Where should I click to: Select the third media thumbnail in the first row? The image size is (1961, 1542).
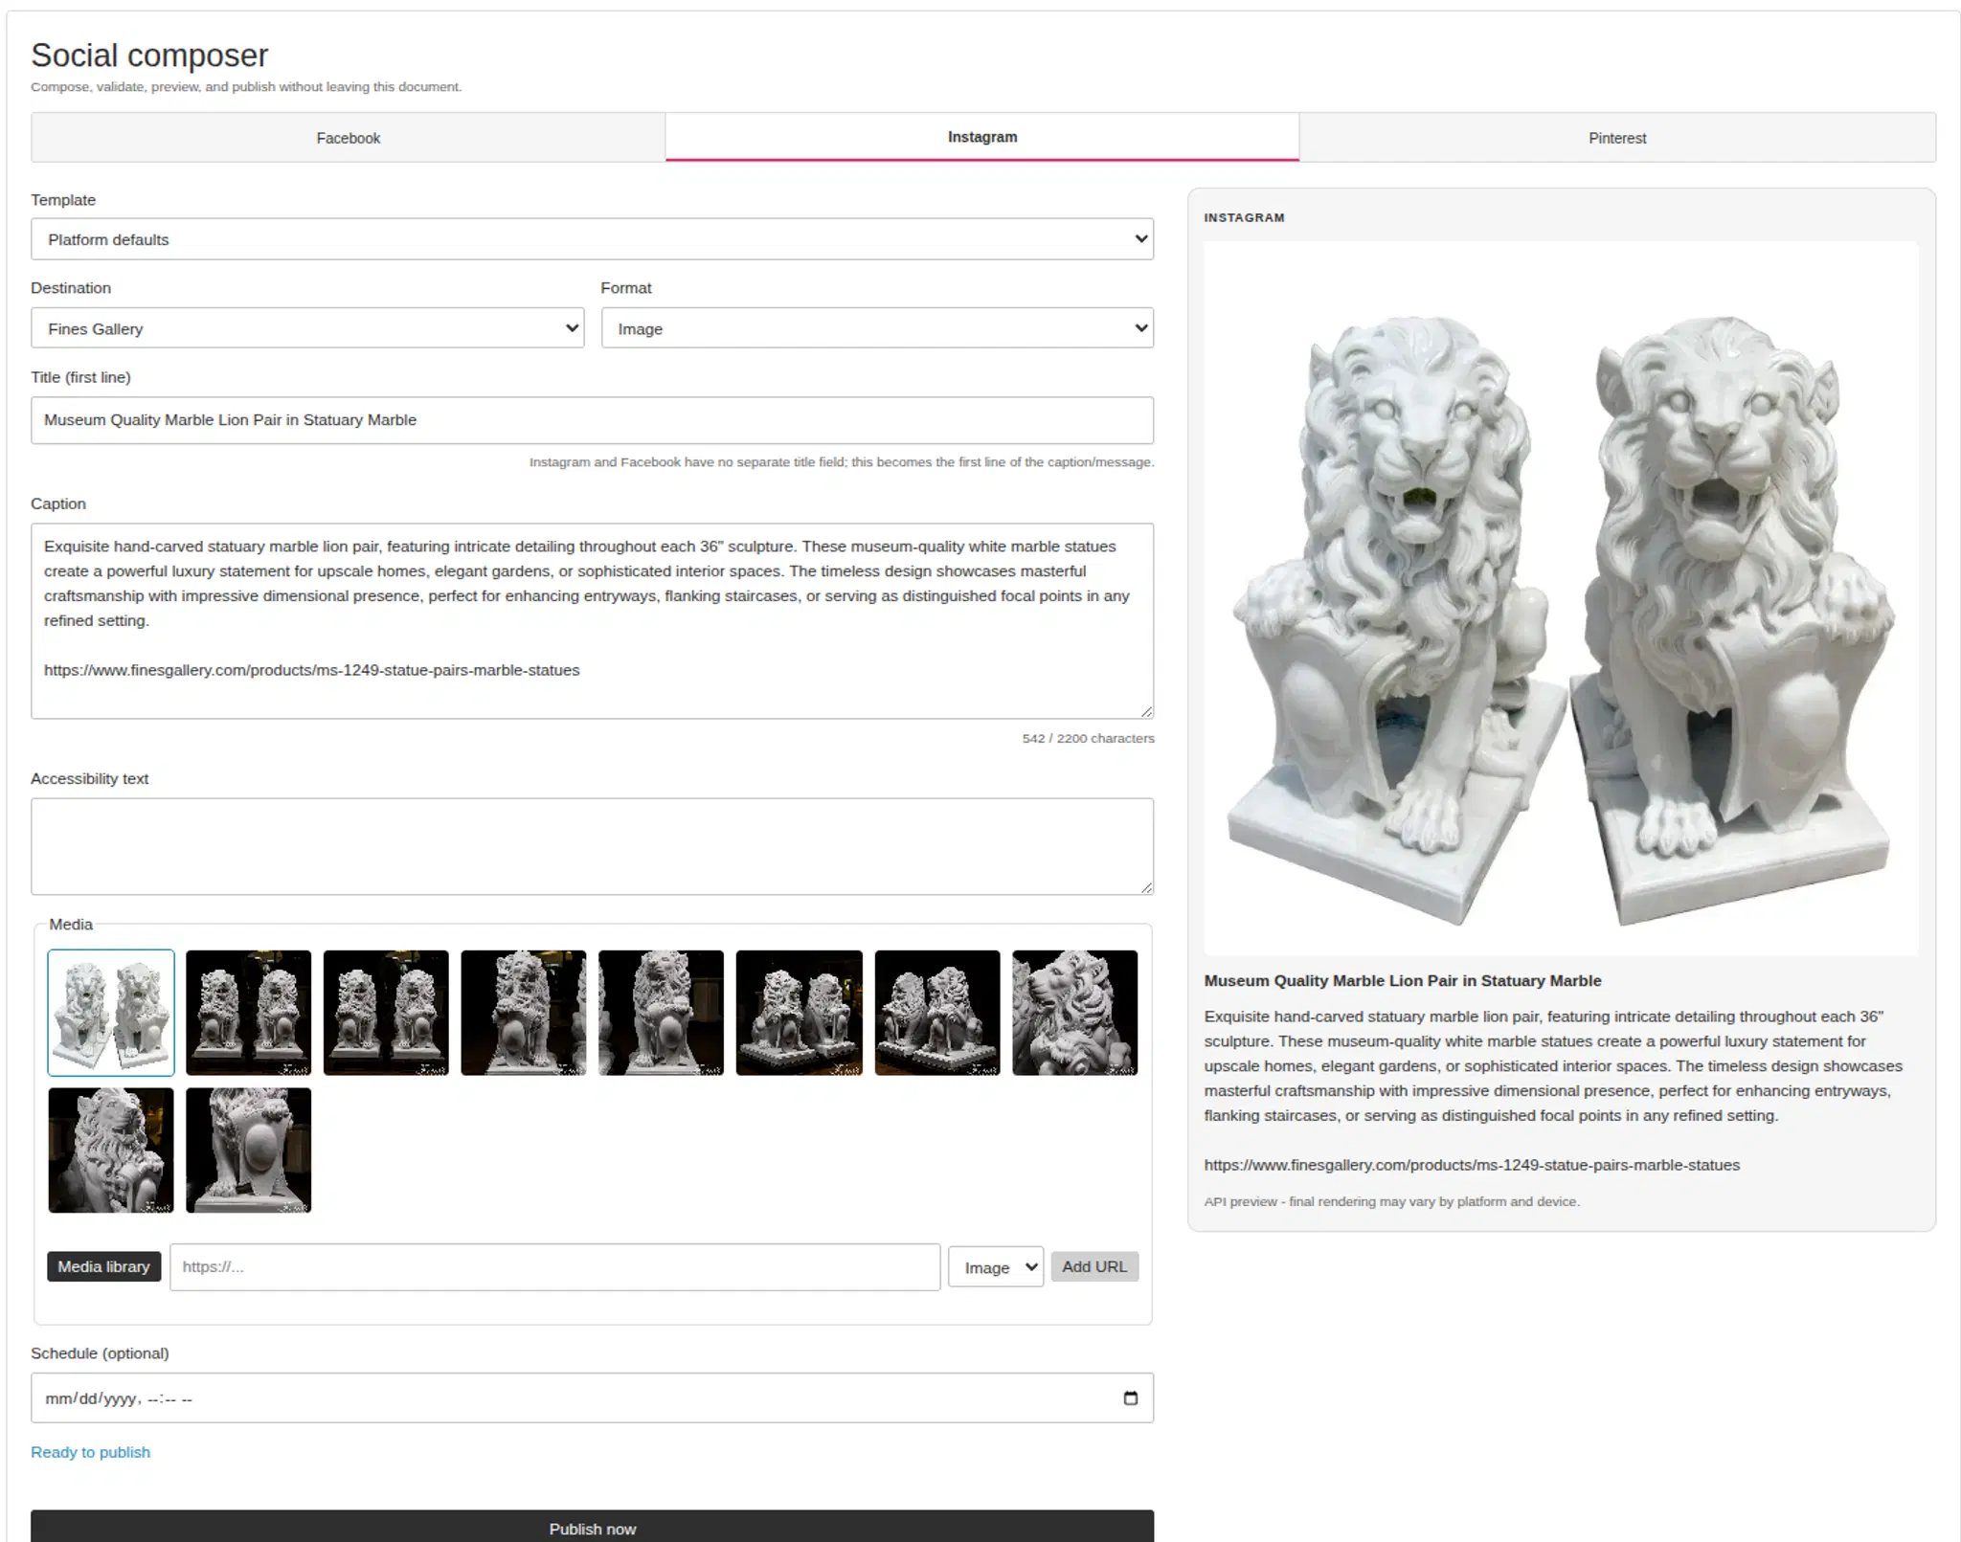point(386,1013)
